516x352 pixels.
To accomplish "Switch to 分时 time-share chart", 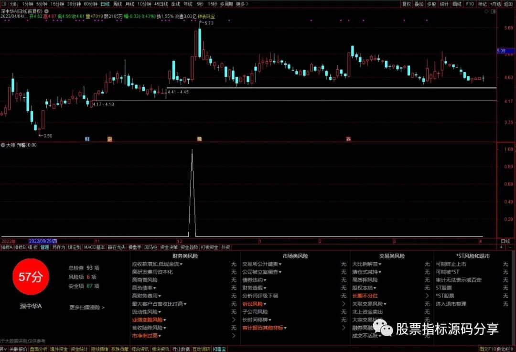I will click(14, 4).
